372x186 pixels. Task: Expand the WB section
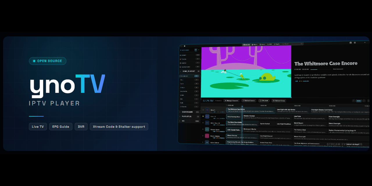click(189, 121)
